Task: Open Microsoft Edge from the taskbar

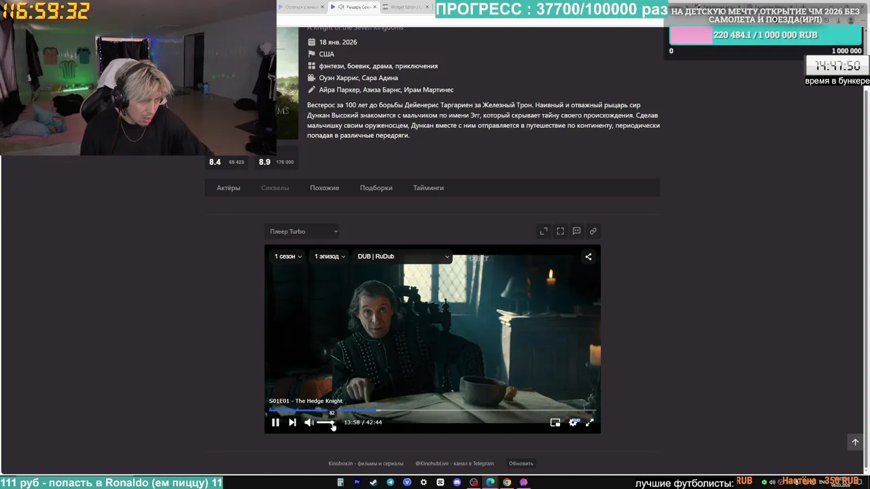Action: pos(490,482)
